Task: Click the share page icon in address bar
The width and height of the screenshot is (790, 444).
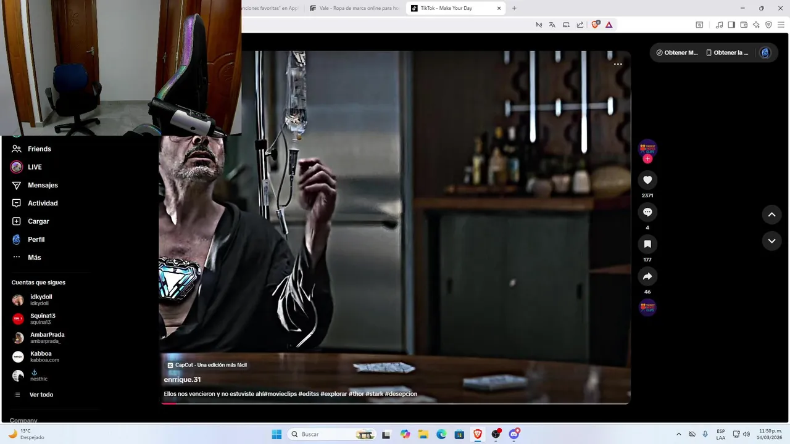Action: click(x=580, y=25)
